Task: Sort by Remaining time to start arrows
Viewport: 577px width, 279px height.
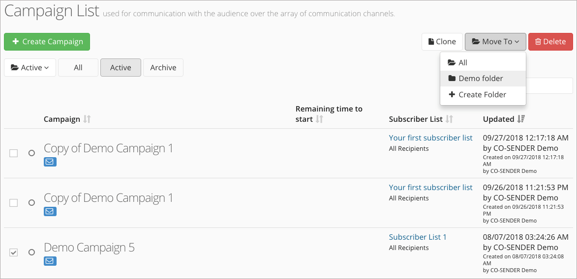Action: (319, 119)
